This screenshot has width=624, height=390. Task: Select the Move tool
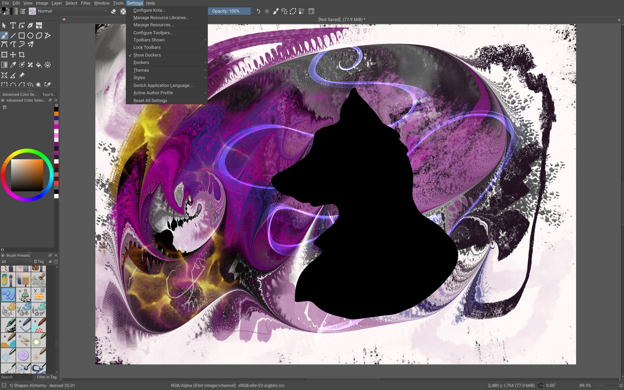(x=13, y=55)
